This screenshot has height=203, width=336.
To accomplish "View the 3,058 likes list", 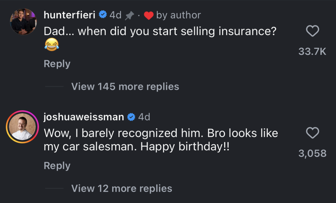I will coord(312,153).
